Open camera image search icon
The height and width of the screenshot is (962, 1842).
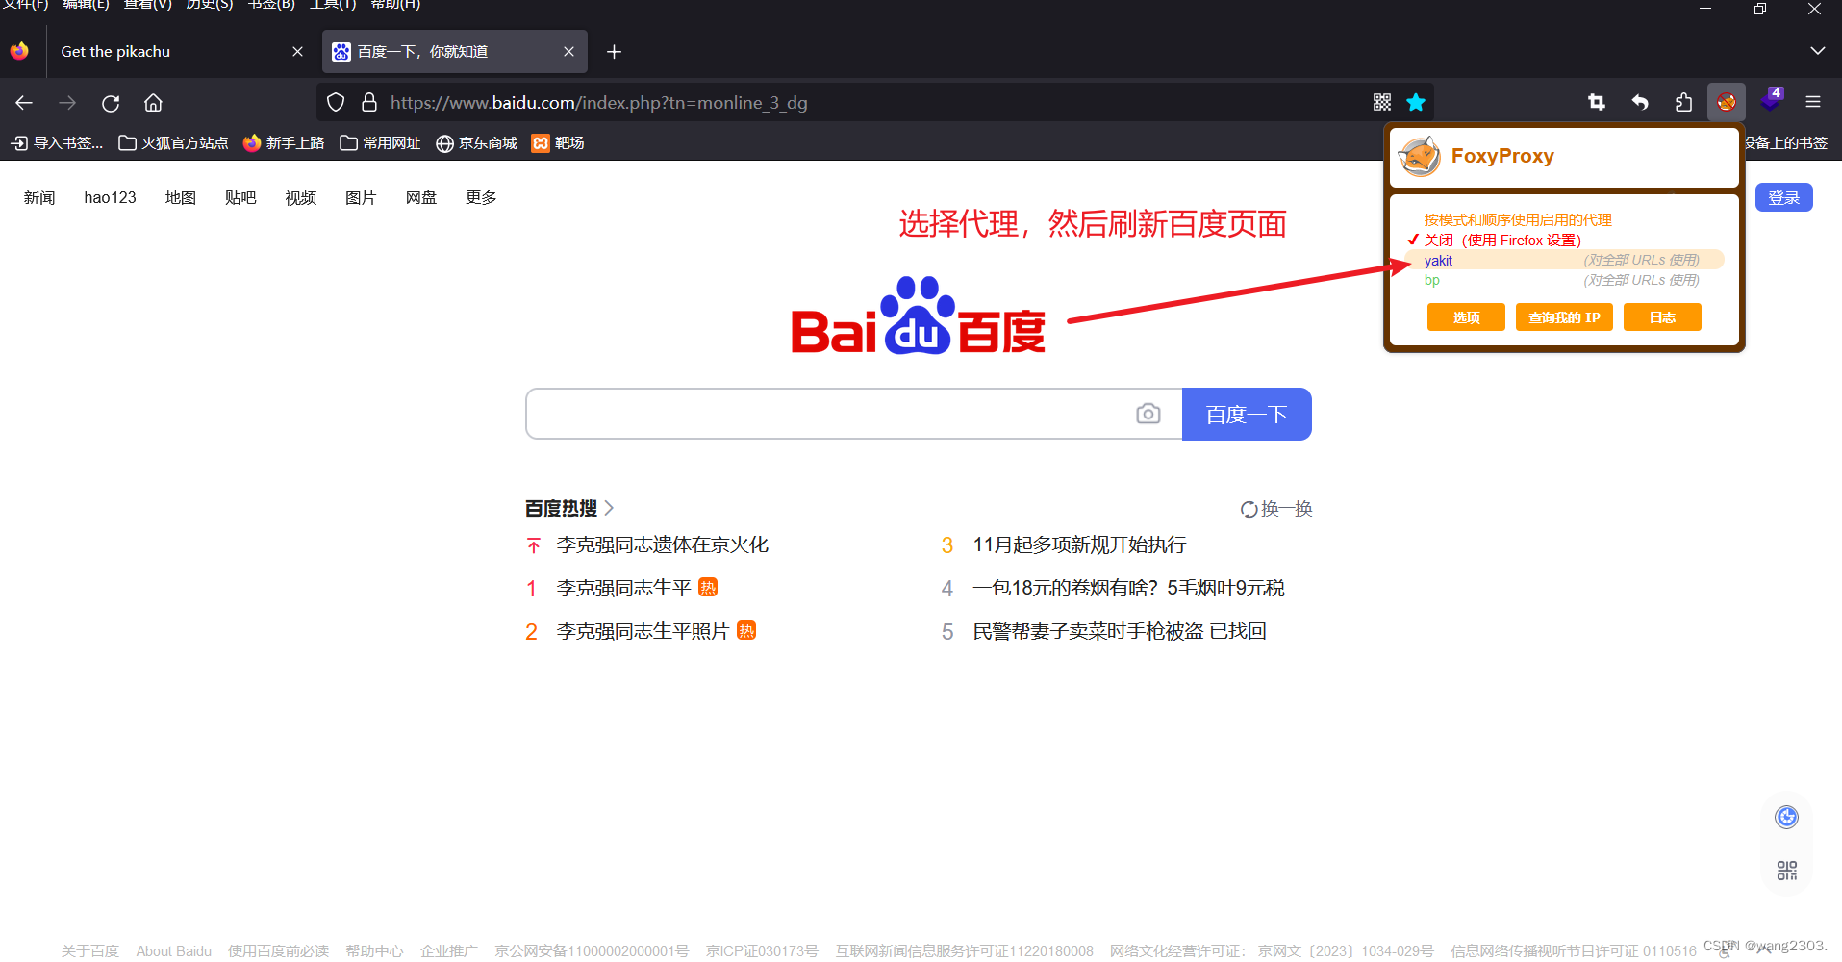pos(1148,414)
